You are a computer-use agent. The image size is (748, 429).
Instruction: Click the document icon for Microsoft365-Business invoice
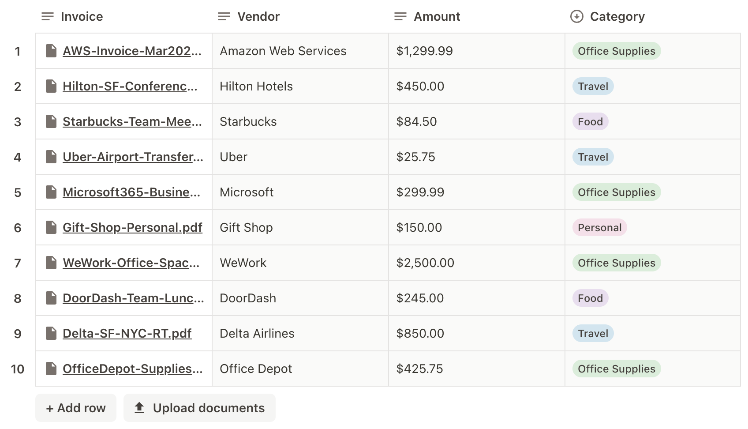coord(51,192)
